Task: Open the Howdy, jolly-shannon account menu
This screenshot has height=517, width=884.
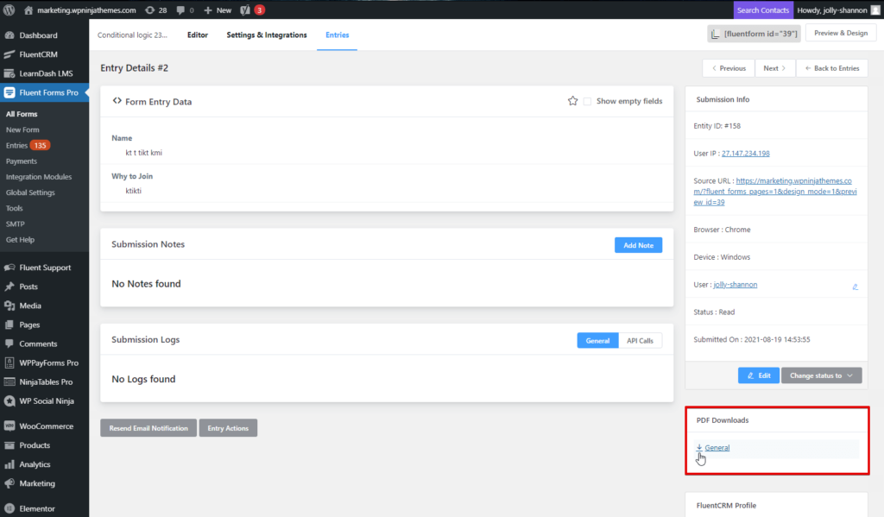Action: [x=832, y=9]
